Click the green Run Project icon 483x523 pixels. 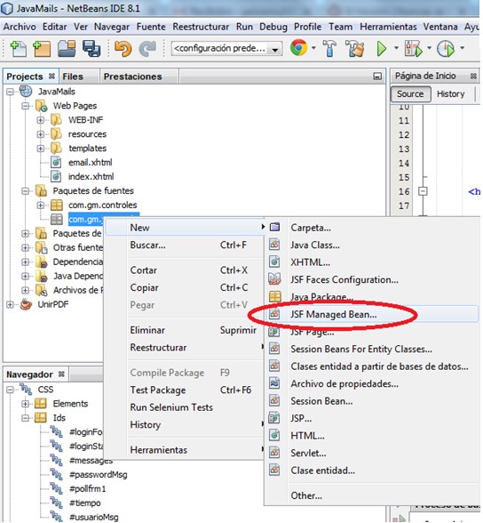382,49
